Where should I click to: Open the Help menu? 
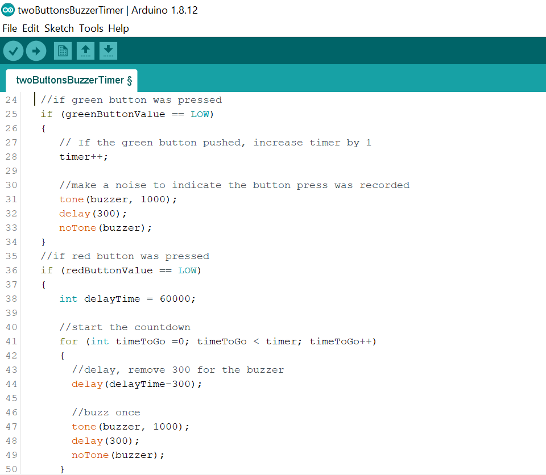(118, 28)
